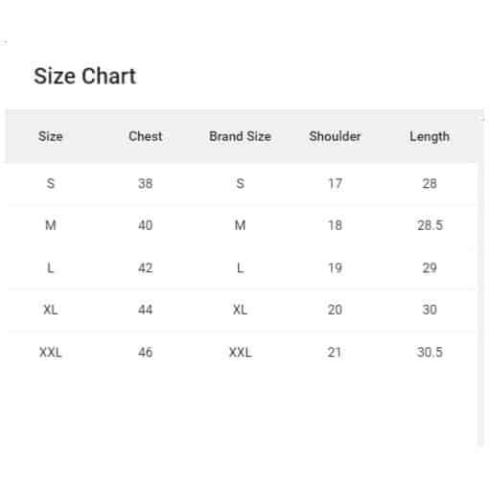Click chest value 38
This screenshot has height=489, width=489.
point(146,184)
